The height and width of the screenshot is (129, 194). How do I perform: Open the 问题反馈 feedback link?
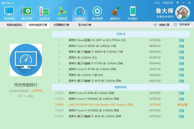[167, 3]
